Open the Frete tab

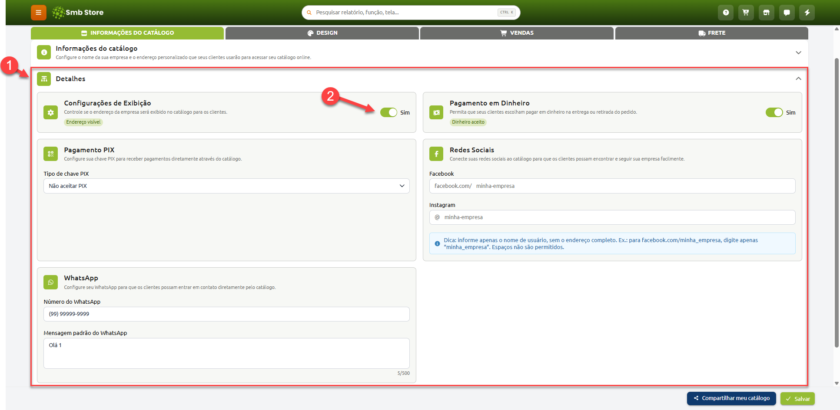[712, 33]
